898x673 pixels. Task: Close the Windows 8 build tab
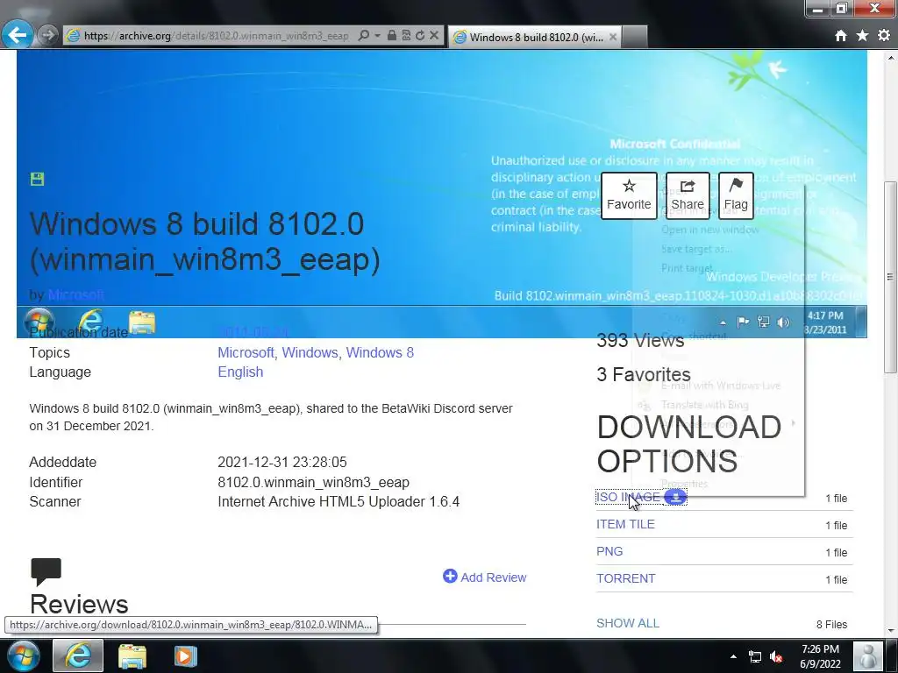point(613,37)
